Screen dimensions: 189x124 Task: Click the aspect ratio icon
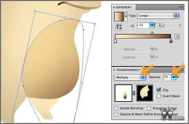pos(162,25)
